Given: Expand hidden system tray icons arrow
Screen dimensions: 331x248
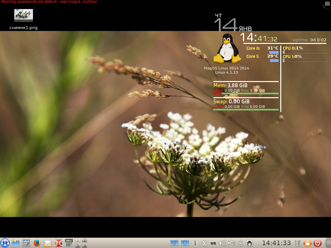Looking at the screenshot, I should point(258,243).
